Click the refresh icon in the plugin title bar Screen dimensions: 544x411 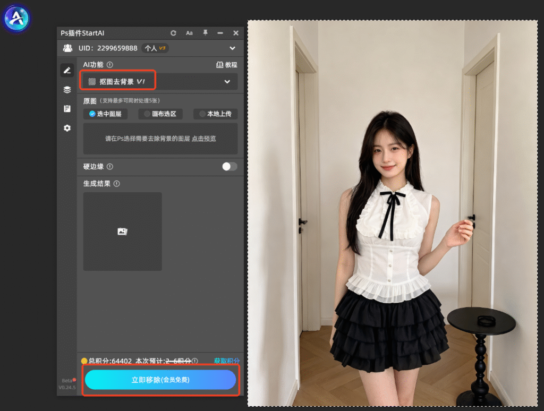[x=174, y=33]
